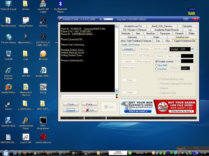Select Firmware Language (Code Data) option
Screen dimensions: 209x156
pos(159,83)
